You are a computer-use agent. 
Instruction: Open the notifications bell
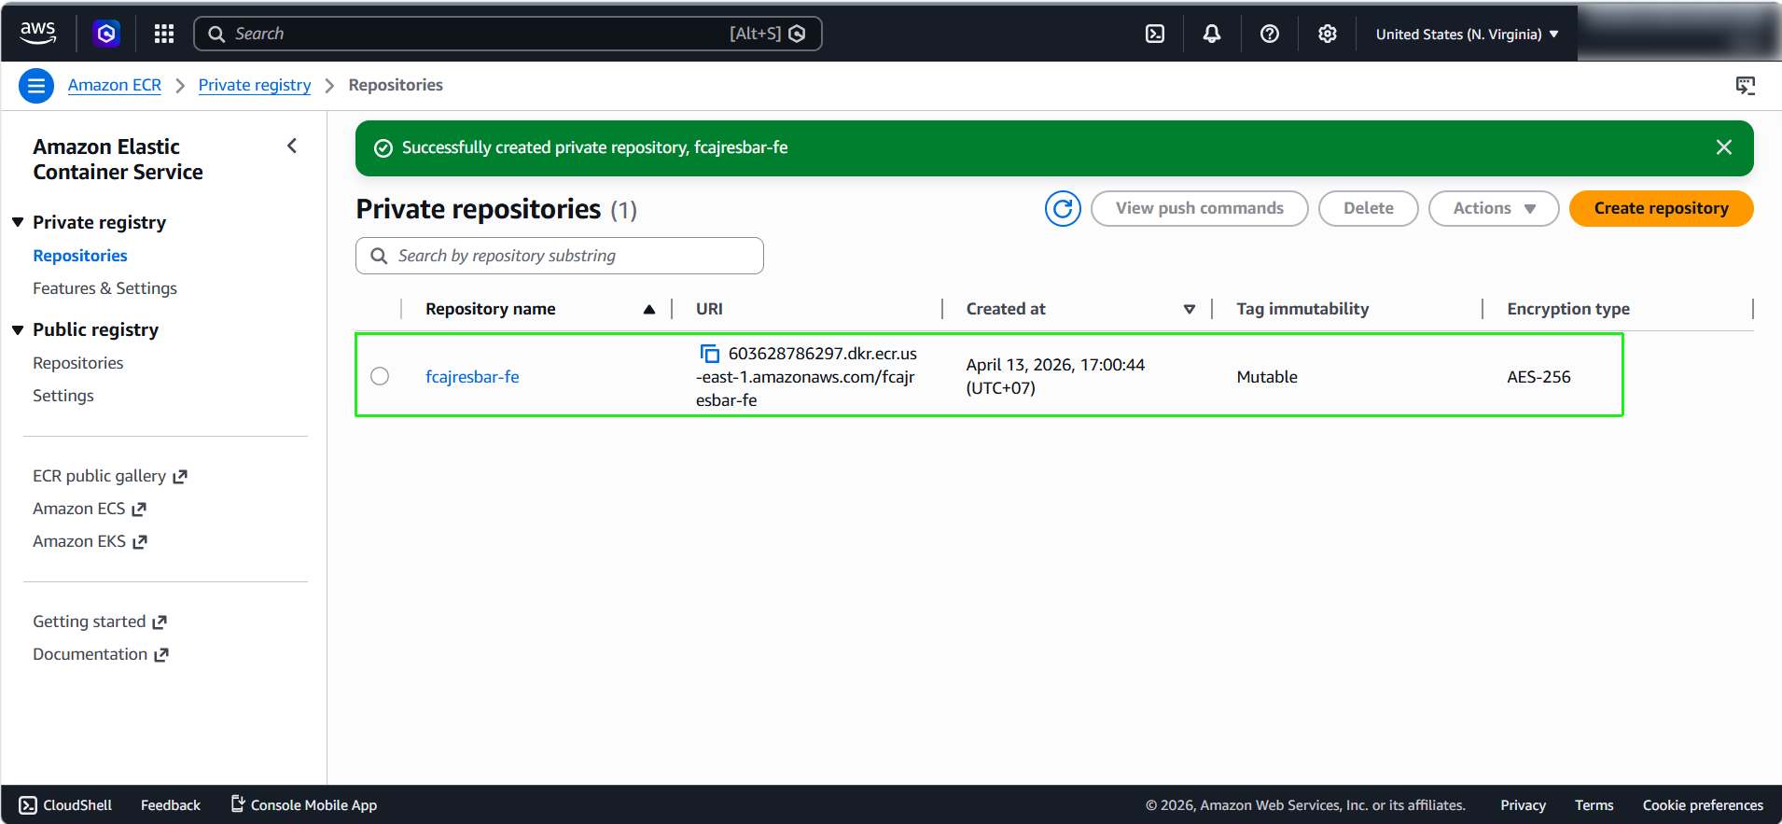pos(1212,34)
